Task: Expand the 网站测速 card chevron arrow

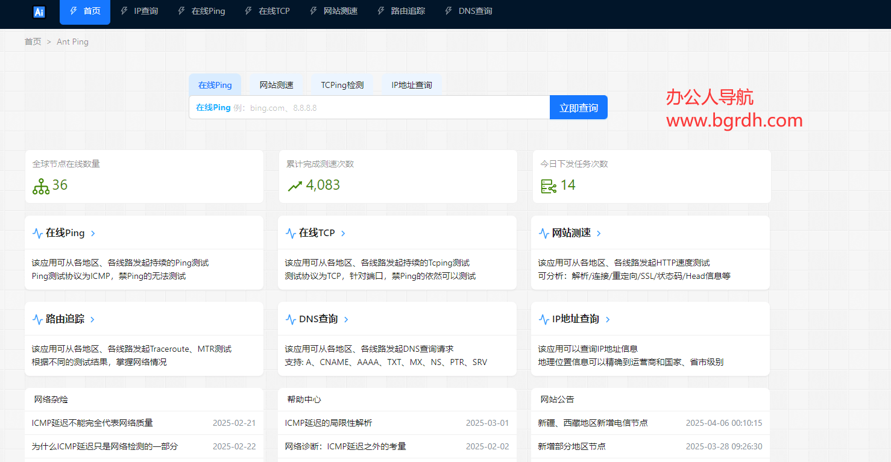Action: tap(599, 234)
